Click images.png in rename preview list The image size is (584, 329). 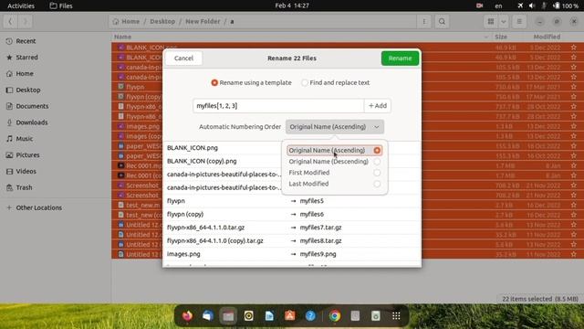183,254
